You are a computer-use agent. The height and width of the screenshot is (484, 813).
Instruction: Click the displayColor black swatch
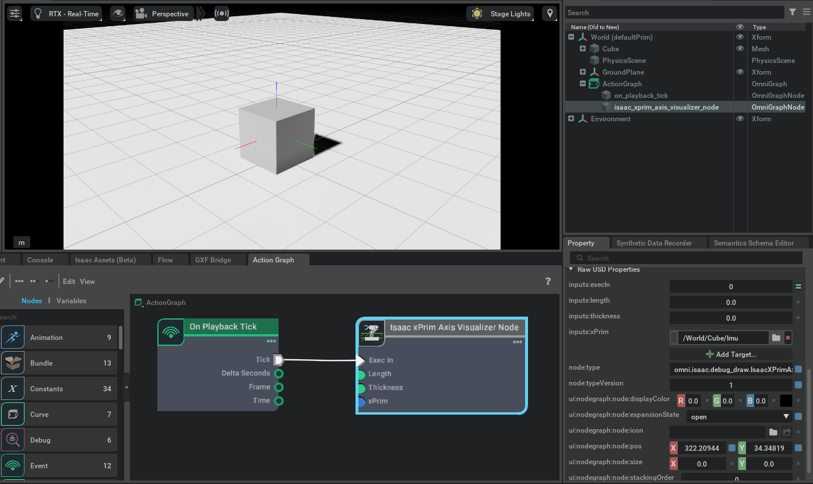[x=786, y=401]
